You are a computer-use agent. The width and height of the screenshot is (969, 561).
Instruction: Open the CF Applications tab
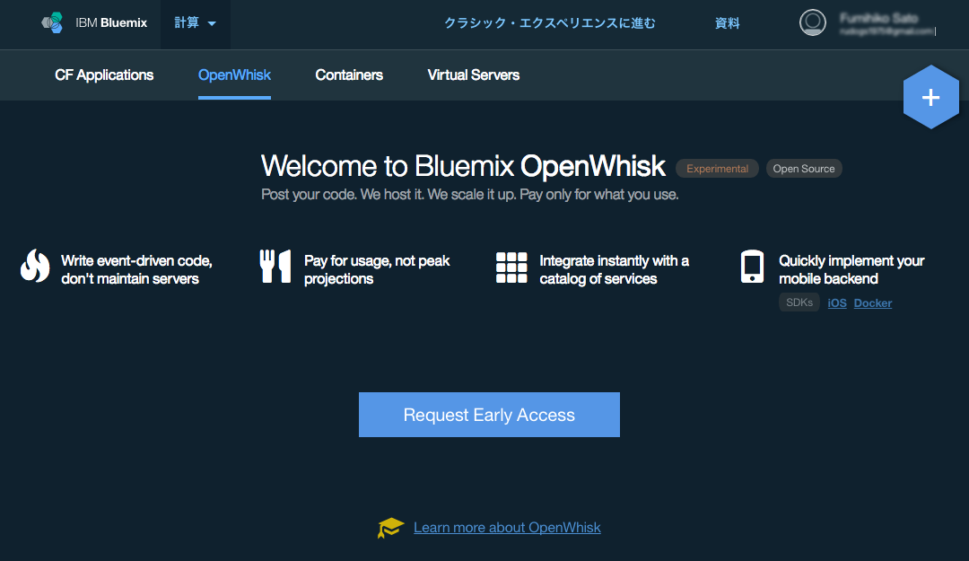tap(104, 75)
